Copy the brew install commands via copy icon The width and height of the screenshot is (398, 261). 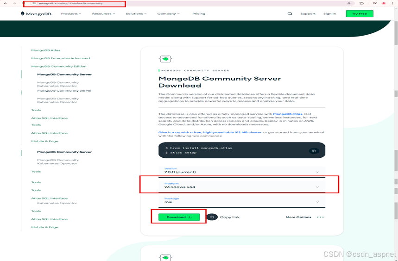click(x=314, y=151)
